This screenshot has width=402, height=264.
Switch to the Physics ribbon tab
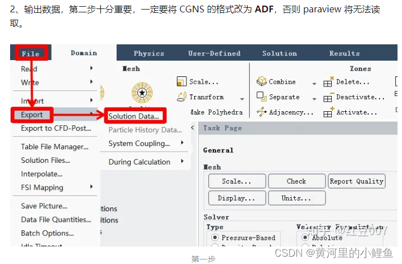pos(149,53)
